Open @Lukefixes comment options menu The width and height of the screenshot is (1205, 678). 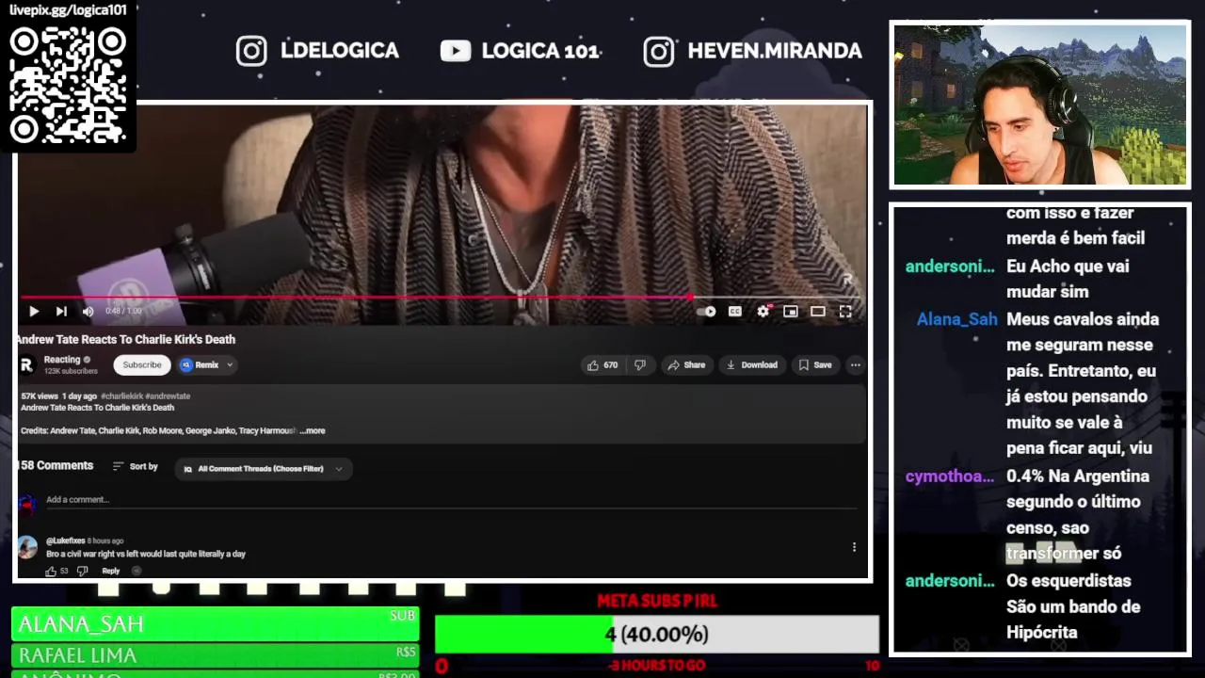pos(854,547)
